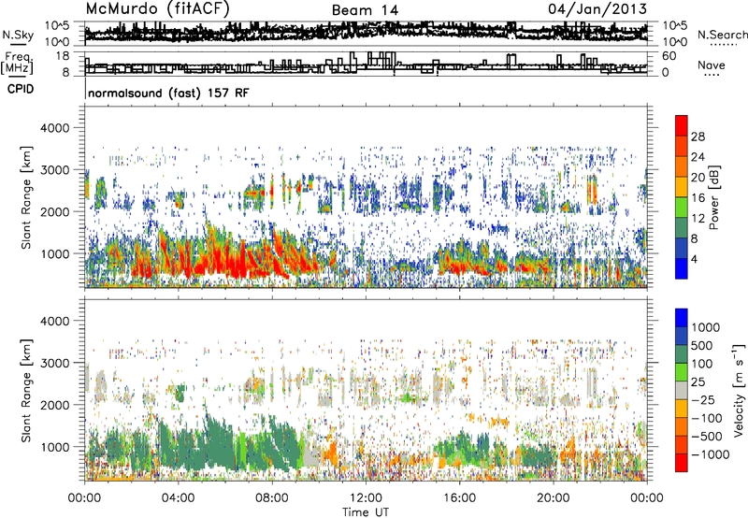Click the velocity panel "Slant Range [km]" label
The image size is (748, 518).
26,391
